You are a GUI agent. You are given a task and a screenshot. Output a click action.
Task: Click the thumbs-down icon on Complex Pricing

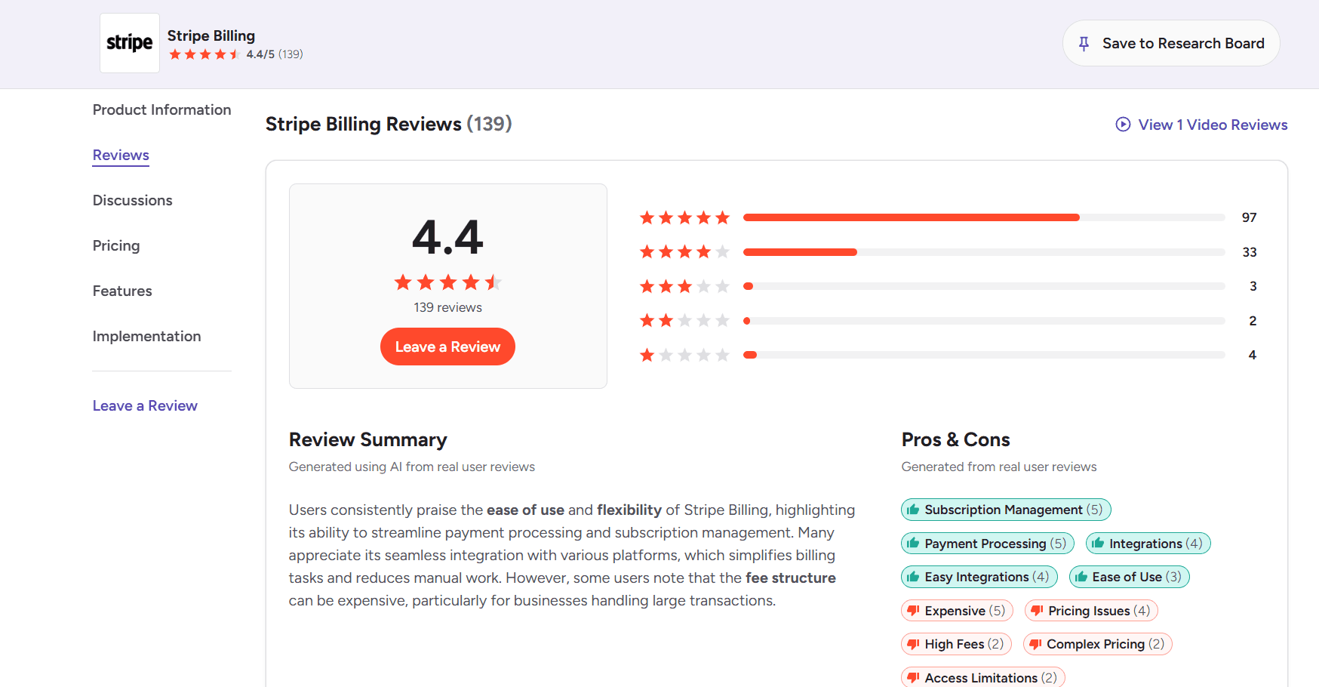(x=1035, y=644)
